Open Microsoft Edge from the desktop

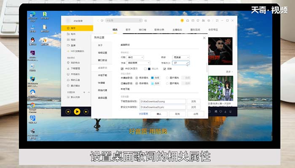32,16
